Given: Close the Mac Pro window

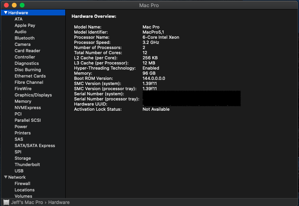Looking at the screenshot, I should pos(6,5).
